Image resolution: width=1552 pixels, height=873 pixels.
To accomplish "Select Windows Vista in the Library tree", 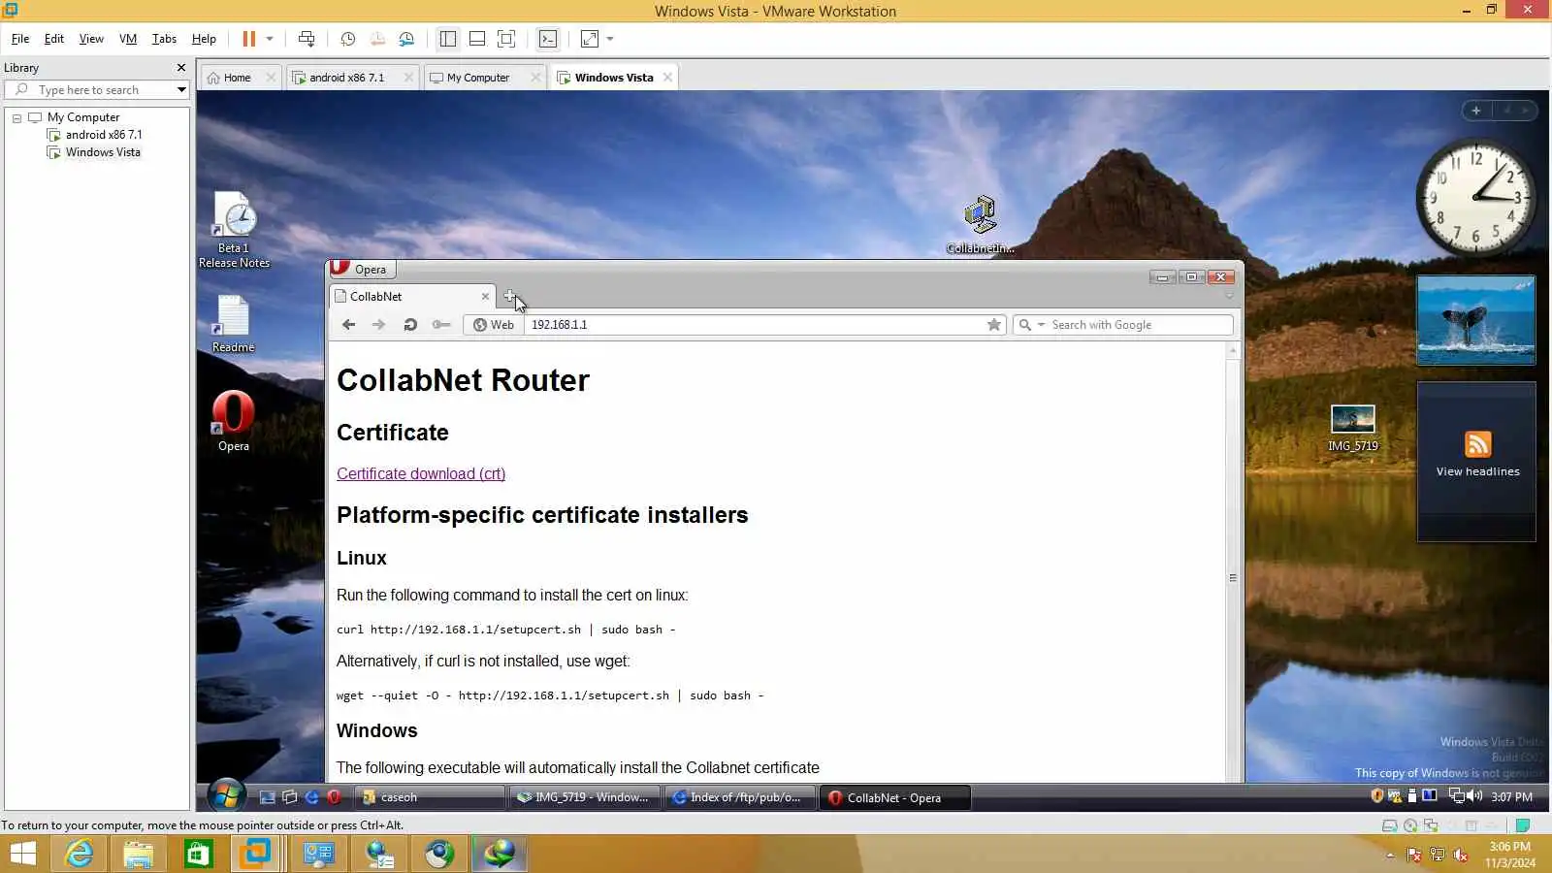I will point(103,152).
